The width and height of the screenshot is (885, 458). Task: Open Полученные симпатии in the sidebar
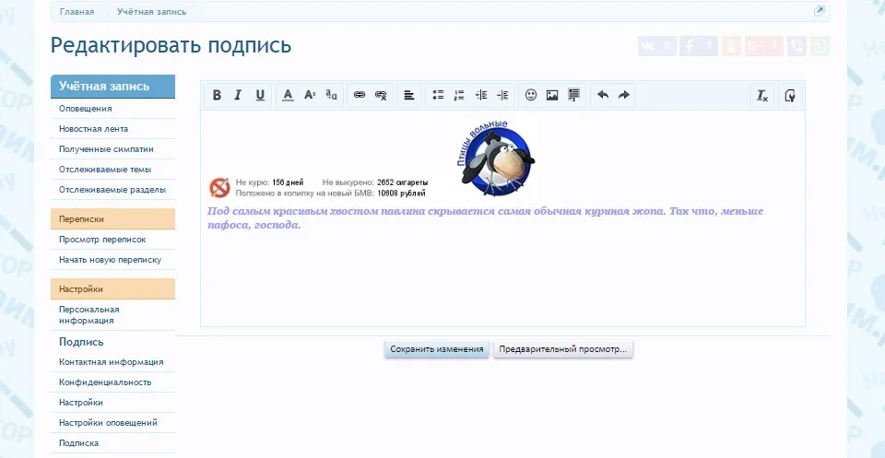click(112, 149)
